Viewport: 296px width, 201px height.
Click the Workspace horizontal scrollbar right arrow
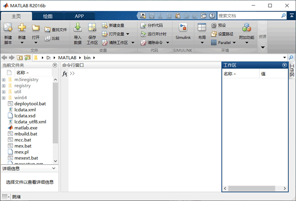pos(285,188)
